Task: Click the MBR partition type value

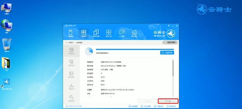Action: (x=103, y=81)
